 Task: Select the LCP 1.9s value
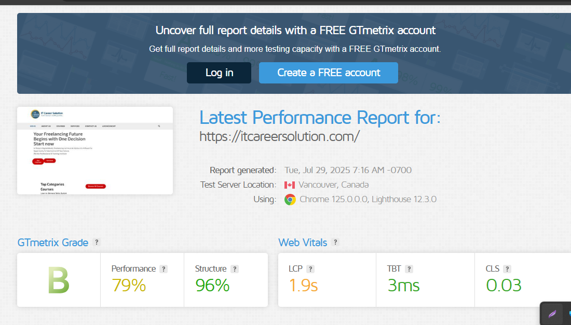tap(303, 285)
